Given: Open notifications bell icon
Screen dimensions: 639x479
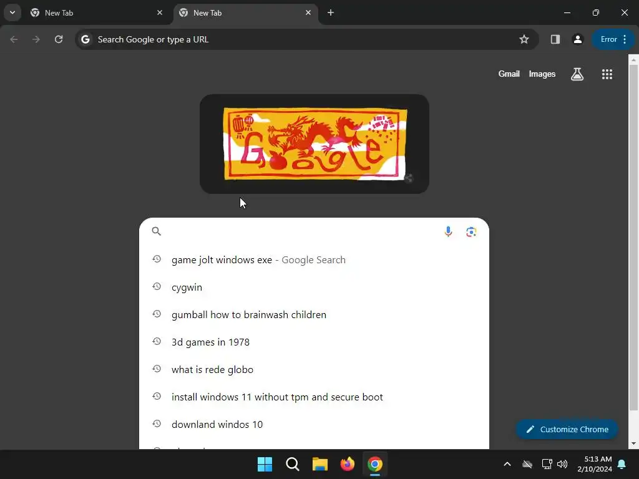Looking at the screenshot, I should pos(622,464).
